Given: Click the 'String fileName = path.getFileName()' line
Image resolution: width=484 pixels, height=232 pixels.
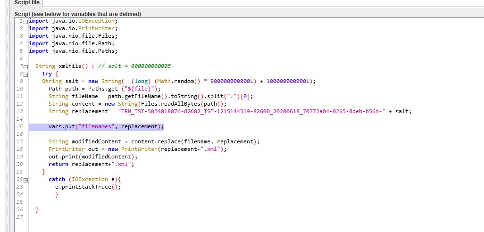Looking at the screenshot, I should coord(151,96).
